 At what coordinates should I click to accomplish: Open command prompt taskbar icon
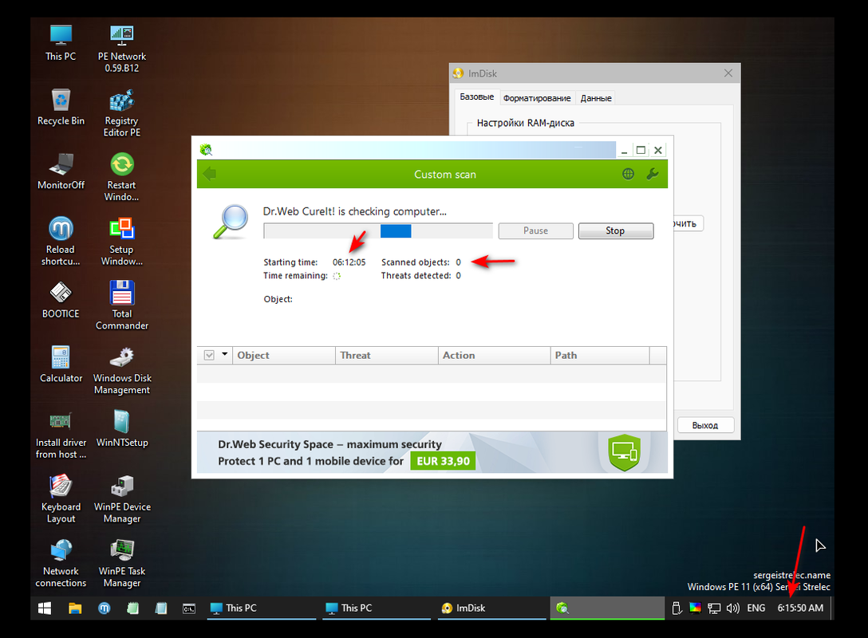click(x=189, y=608)
